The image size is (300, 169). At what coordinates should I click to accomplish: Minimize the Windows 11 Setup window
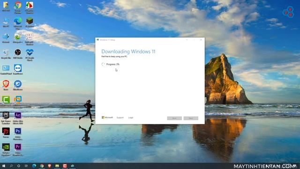[x=187, y=40]
